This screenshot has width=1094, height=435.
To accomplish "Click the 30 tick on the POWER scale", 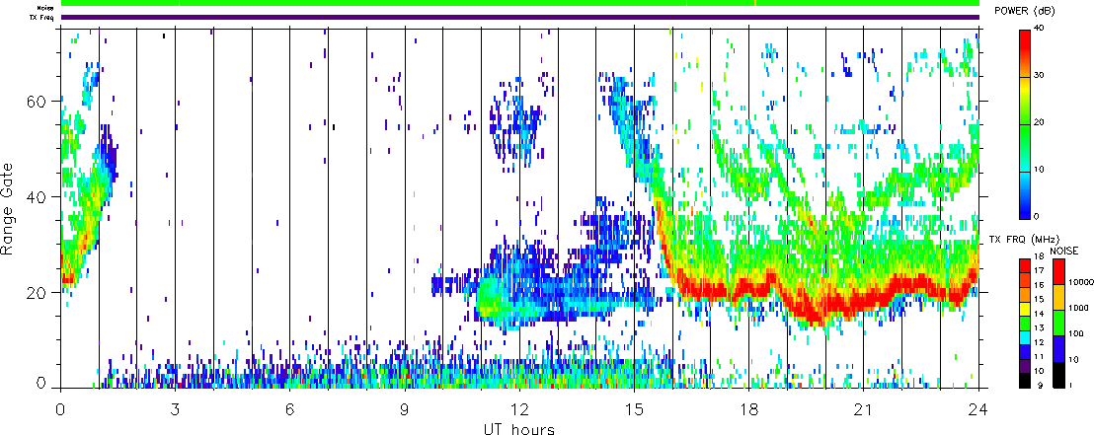I will point(1041,76).
